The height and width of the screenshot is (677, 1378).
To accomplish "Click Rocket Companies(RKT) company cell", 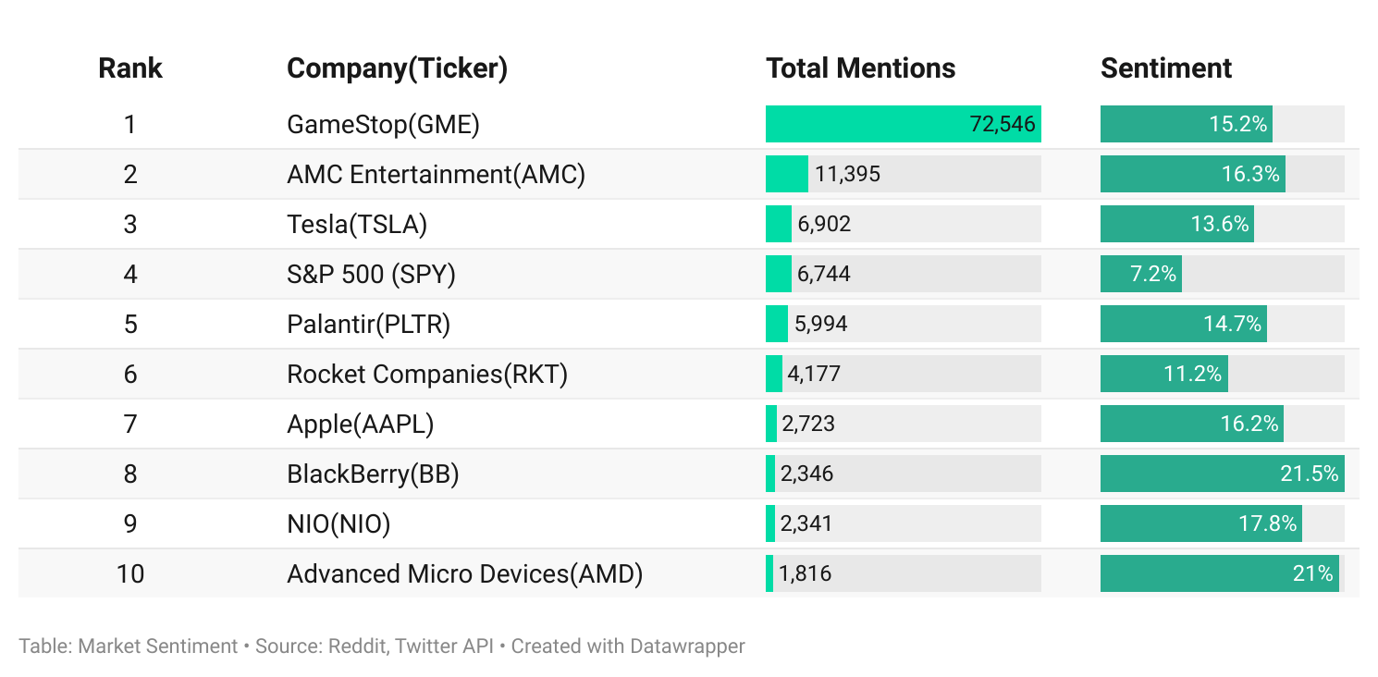I will click(x=426, y=374).
